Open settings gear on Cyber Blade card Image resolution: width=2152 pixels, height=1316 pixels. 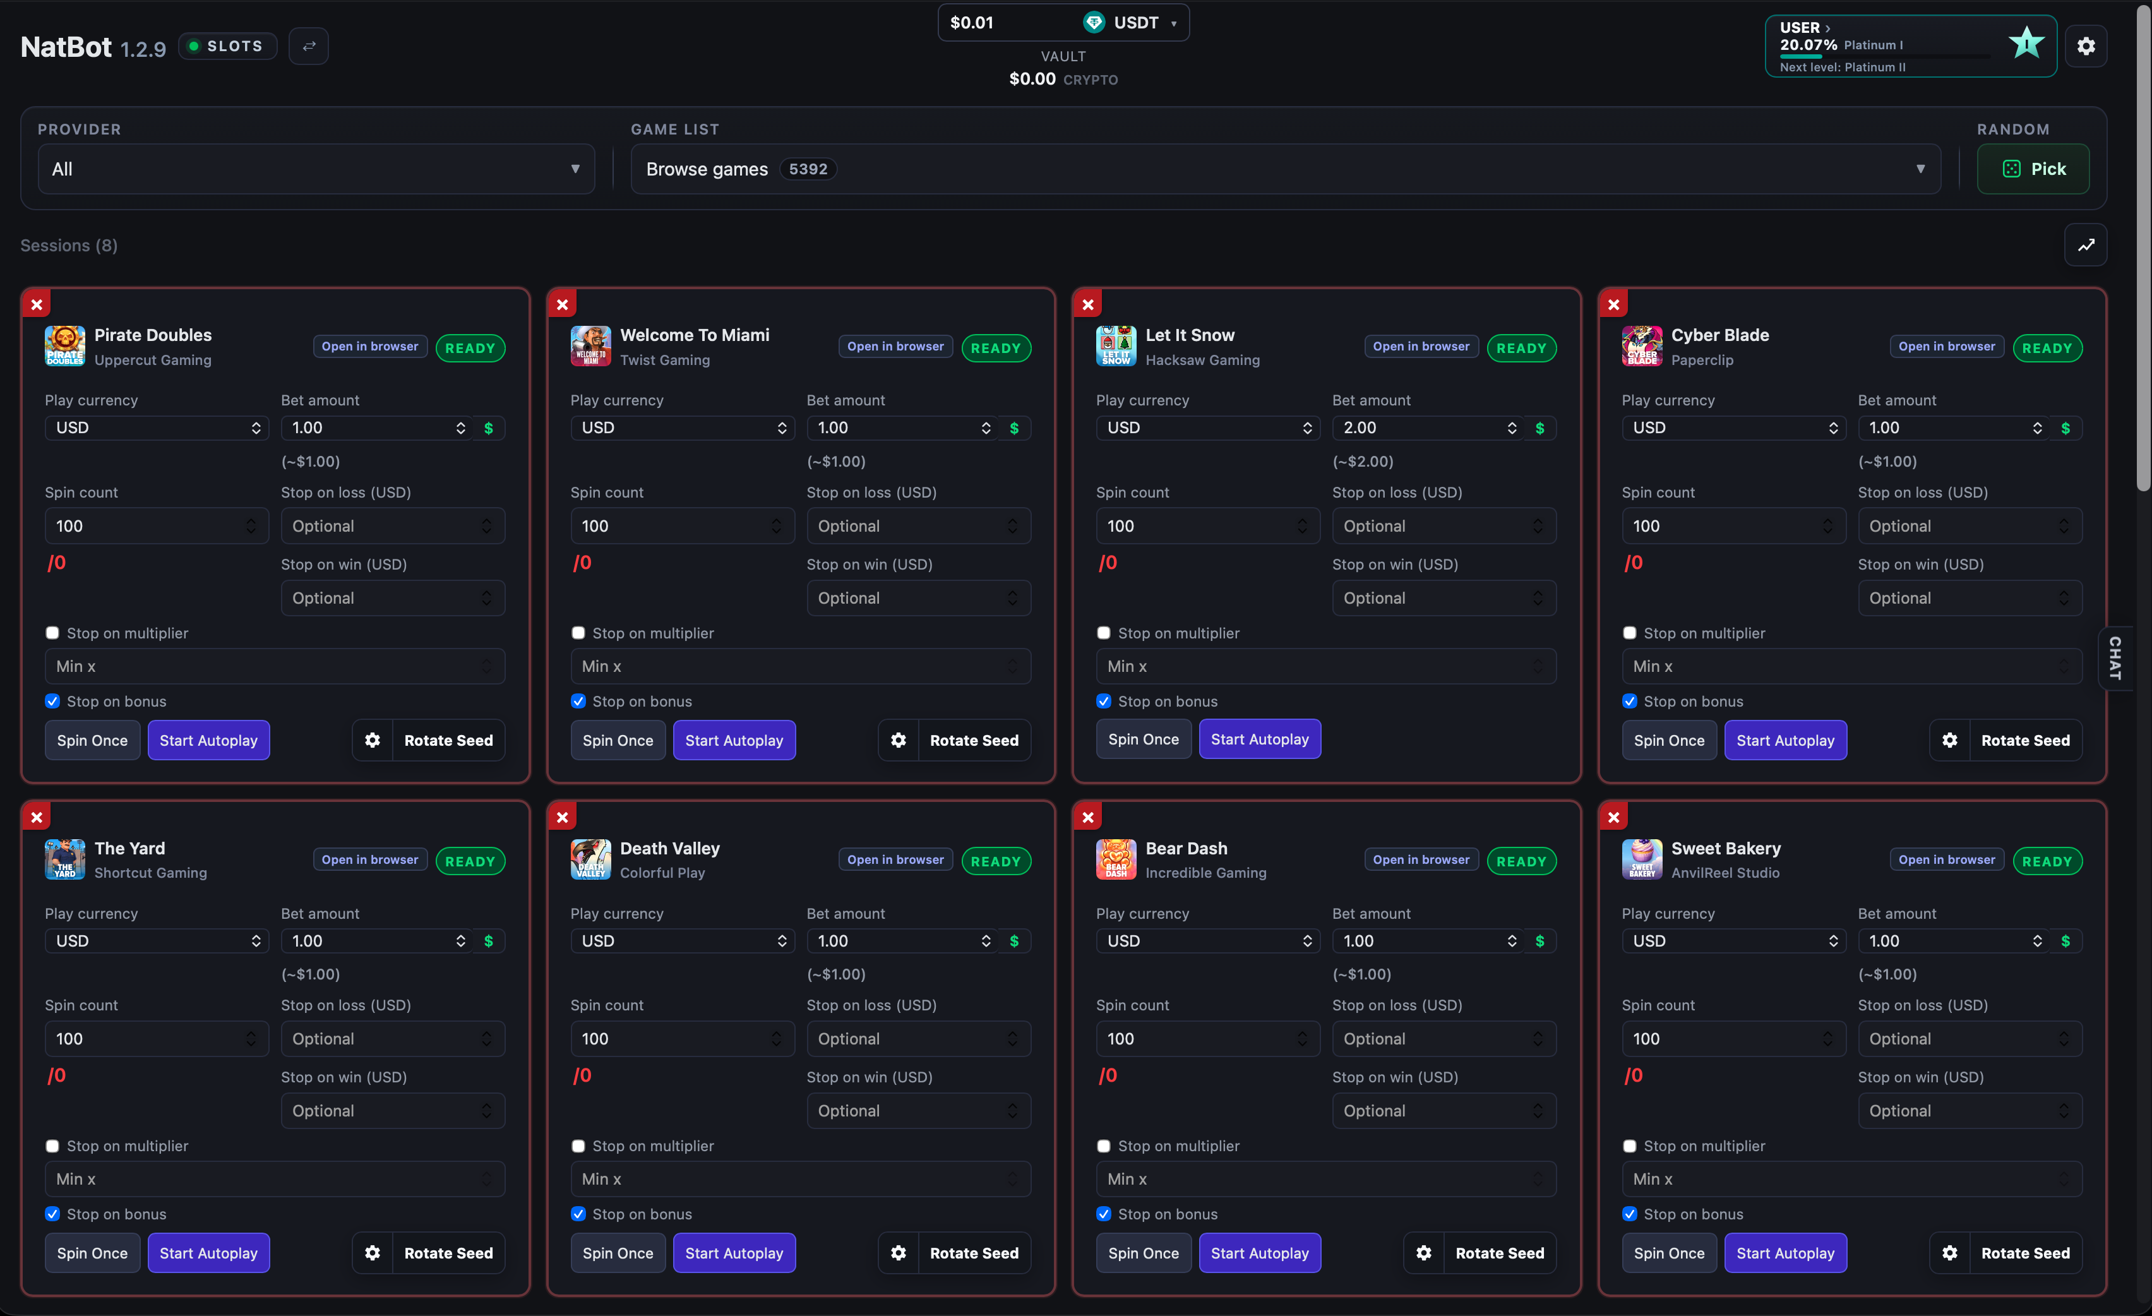[x=1949, y=741]
